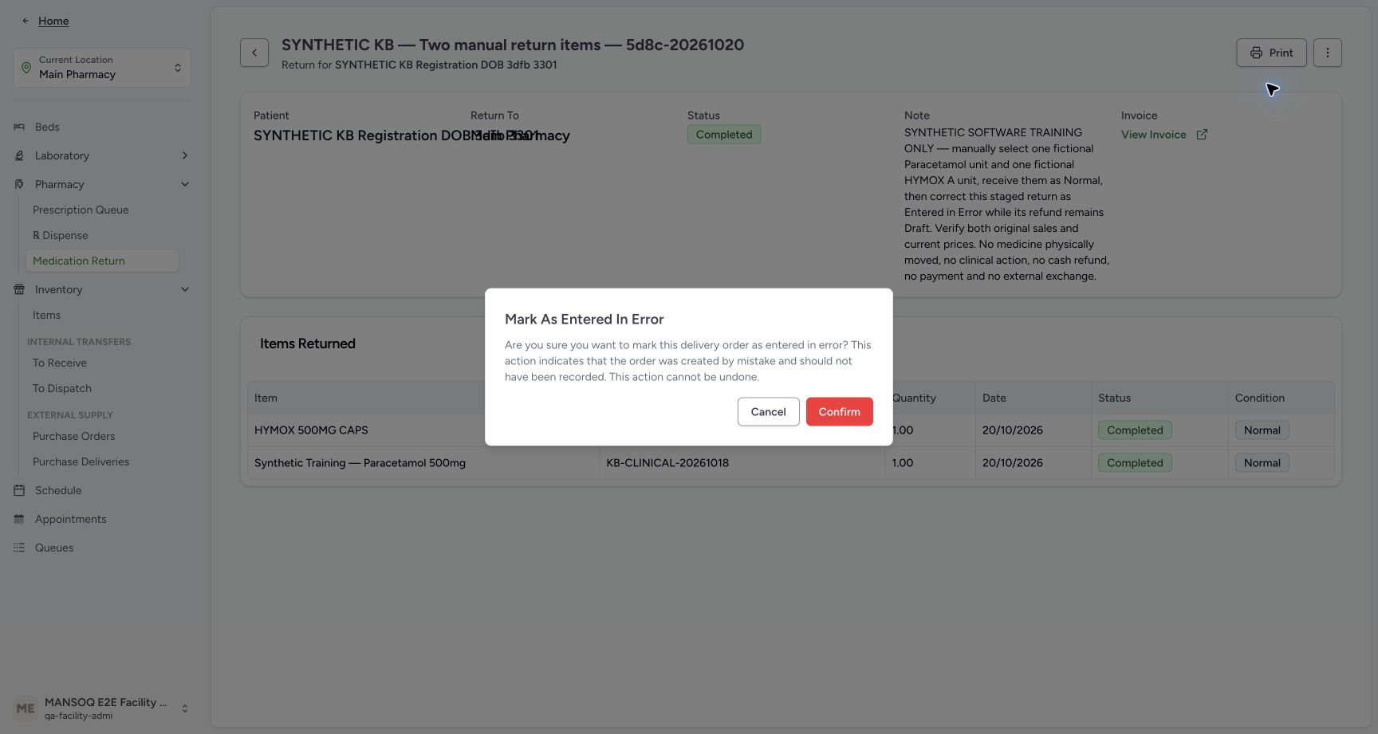Click the Appointments calendar icon

19,519
